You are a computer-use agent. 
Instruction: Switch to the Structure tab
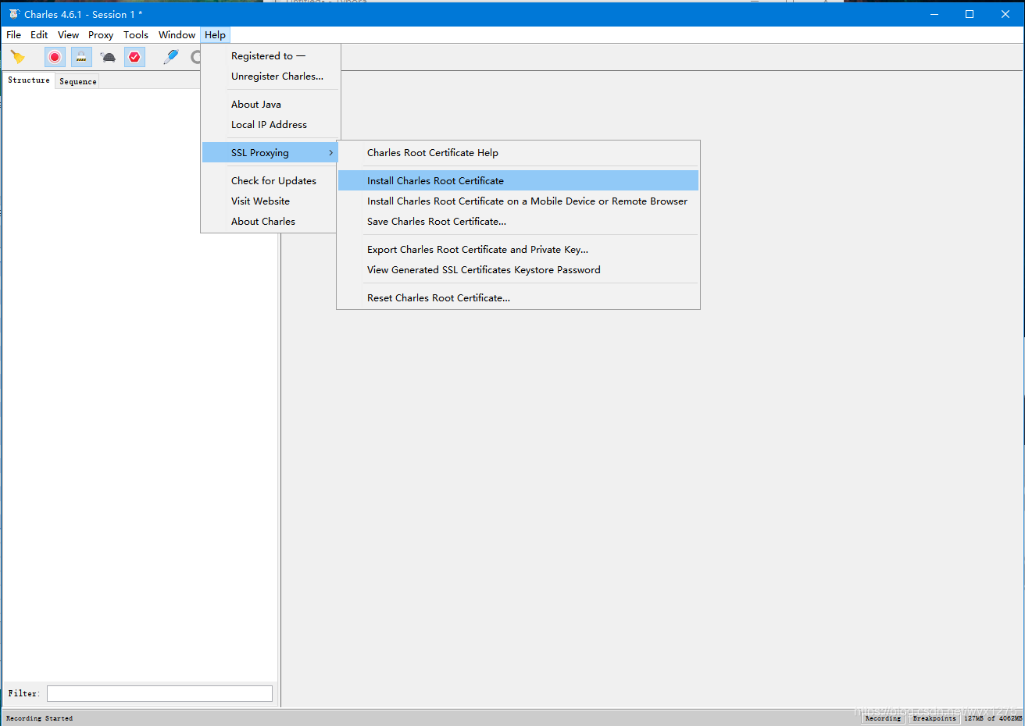tap(29, 80)
